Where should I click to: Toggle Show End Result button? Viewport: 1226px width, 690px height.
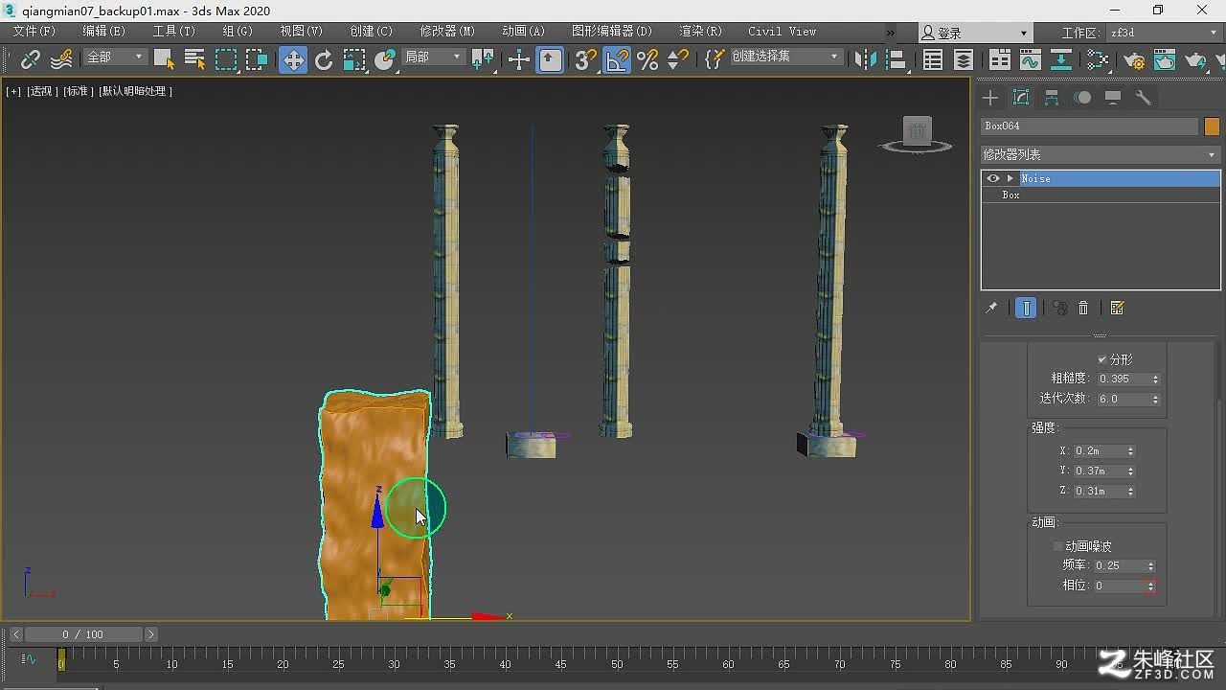(x=1026, y=309)
